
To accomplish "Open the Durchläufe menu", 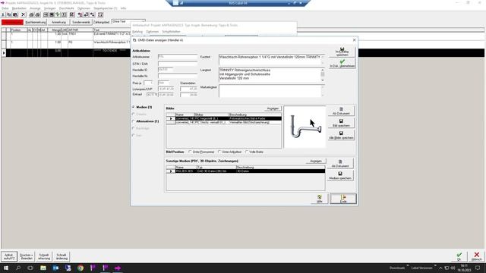I will (66, 8).
